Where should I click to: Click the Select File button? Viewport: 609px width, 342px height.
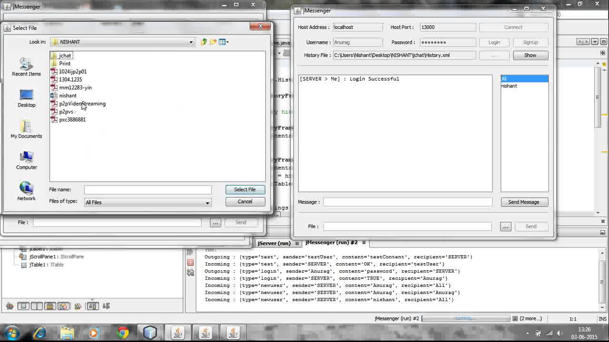click(x=245, y=190)
